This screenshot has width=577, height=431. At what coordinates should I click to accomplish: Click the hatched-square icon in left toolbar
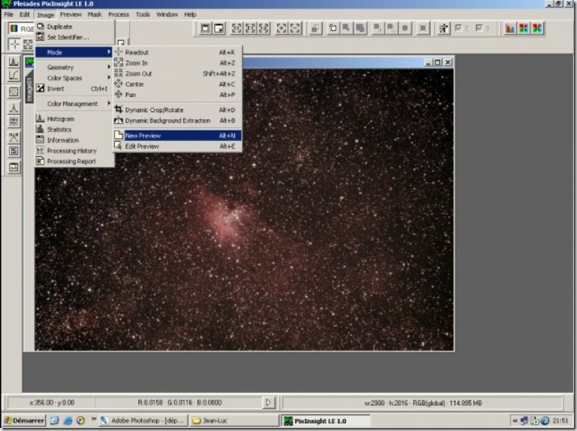[x=13, y=91]
